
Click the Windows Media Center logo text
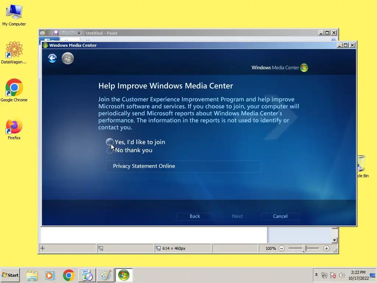(275, 68)
